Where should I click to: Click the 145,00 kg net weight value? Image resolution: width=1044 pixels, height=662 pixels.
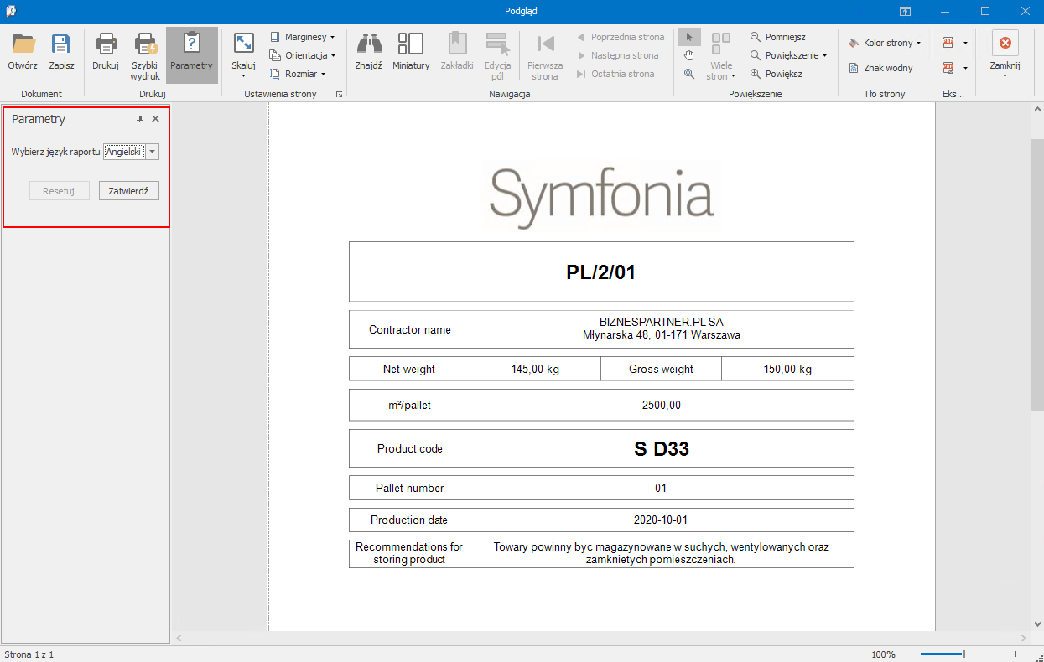535,369
